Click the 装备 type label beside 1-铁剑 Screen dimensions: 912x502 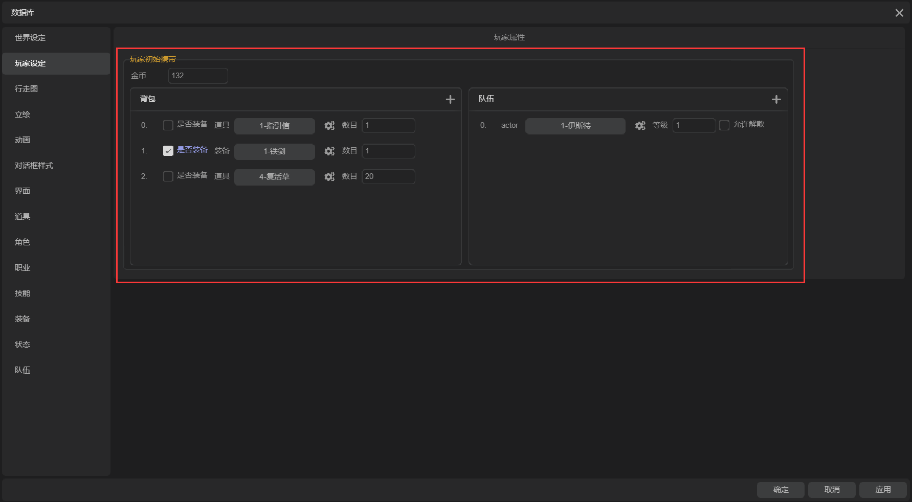(222, 151)
